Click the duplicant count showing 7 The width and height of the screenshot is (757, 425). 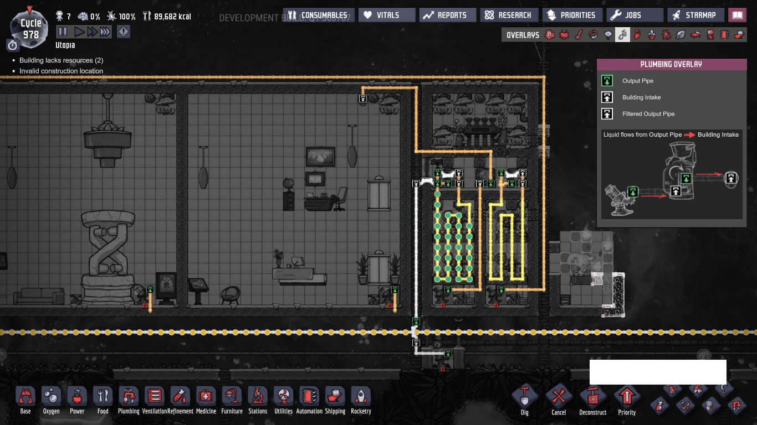pyautogui.click(x=64, y=17)
